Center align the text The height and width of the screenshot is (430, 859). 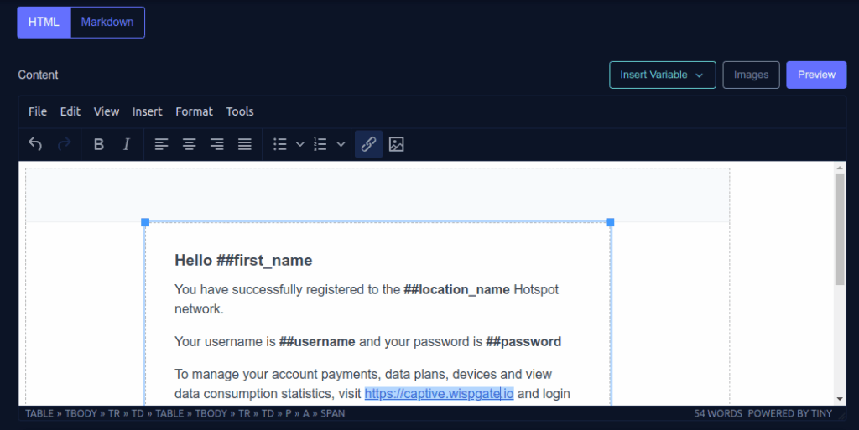coord(190,144)
